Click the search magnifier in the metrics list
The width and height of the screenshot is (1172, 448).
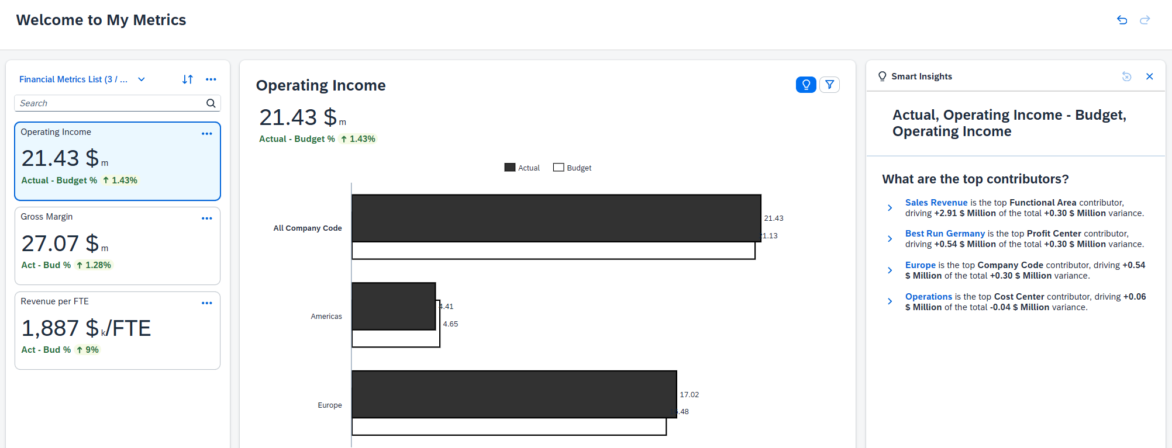[211, 103]
